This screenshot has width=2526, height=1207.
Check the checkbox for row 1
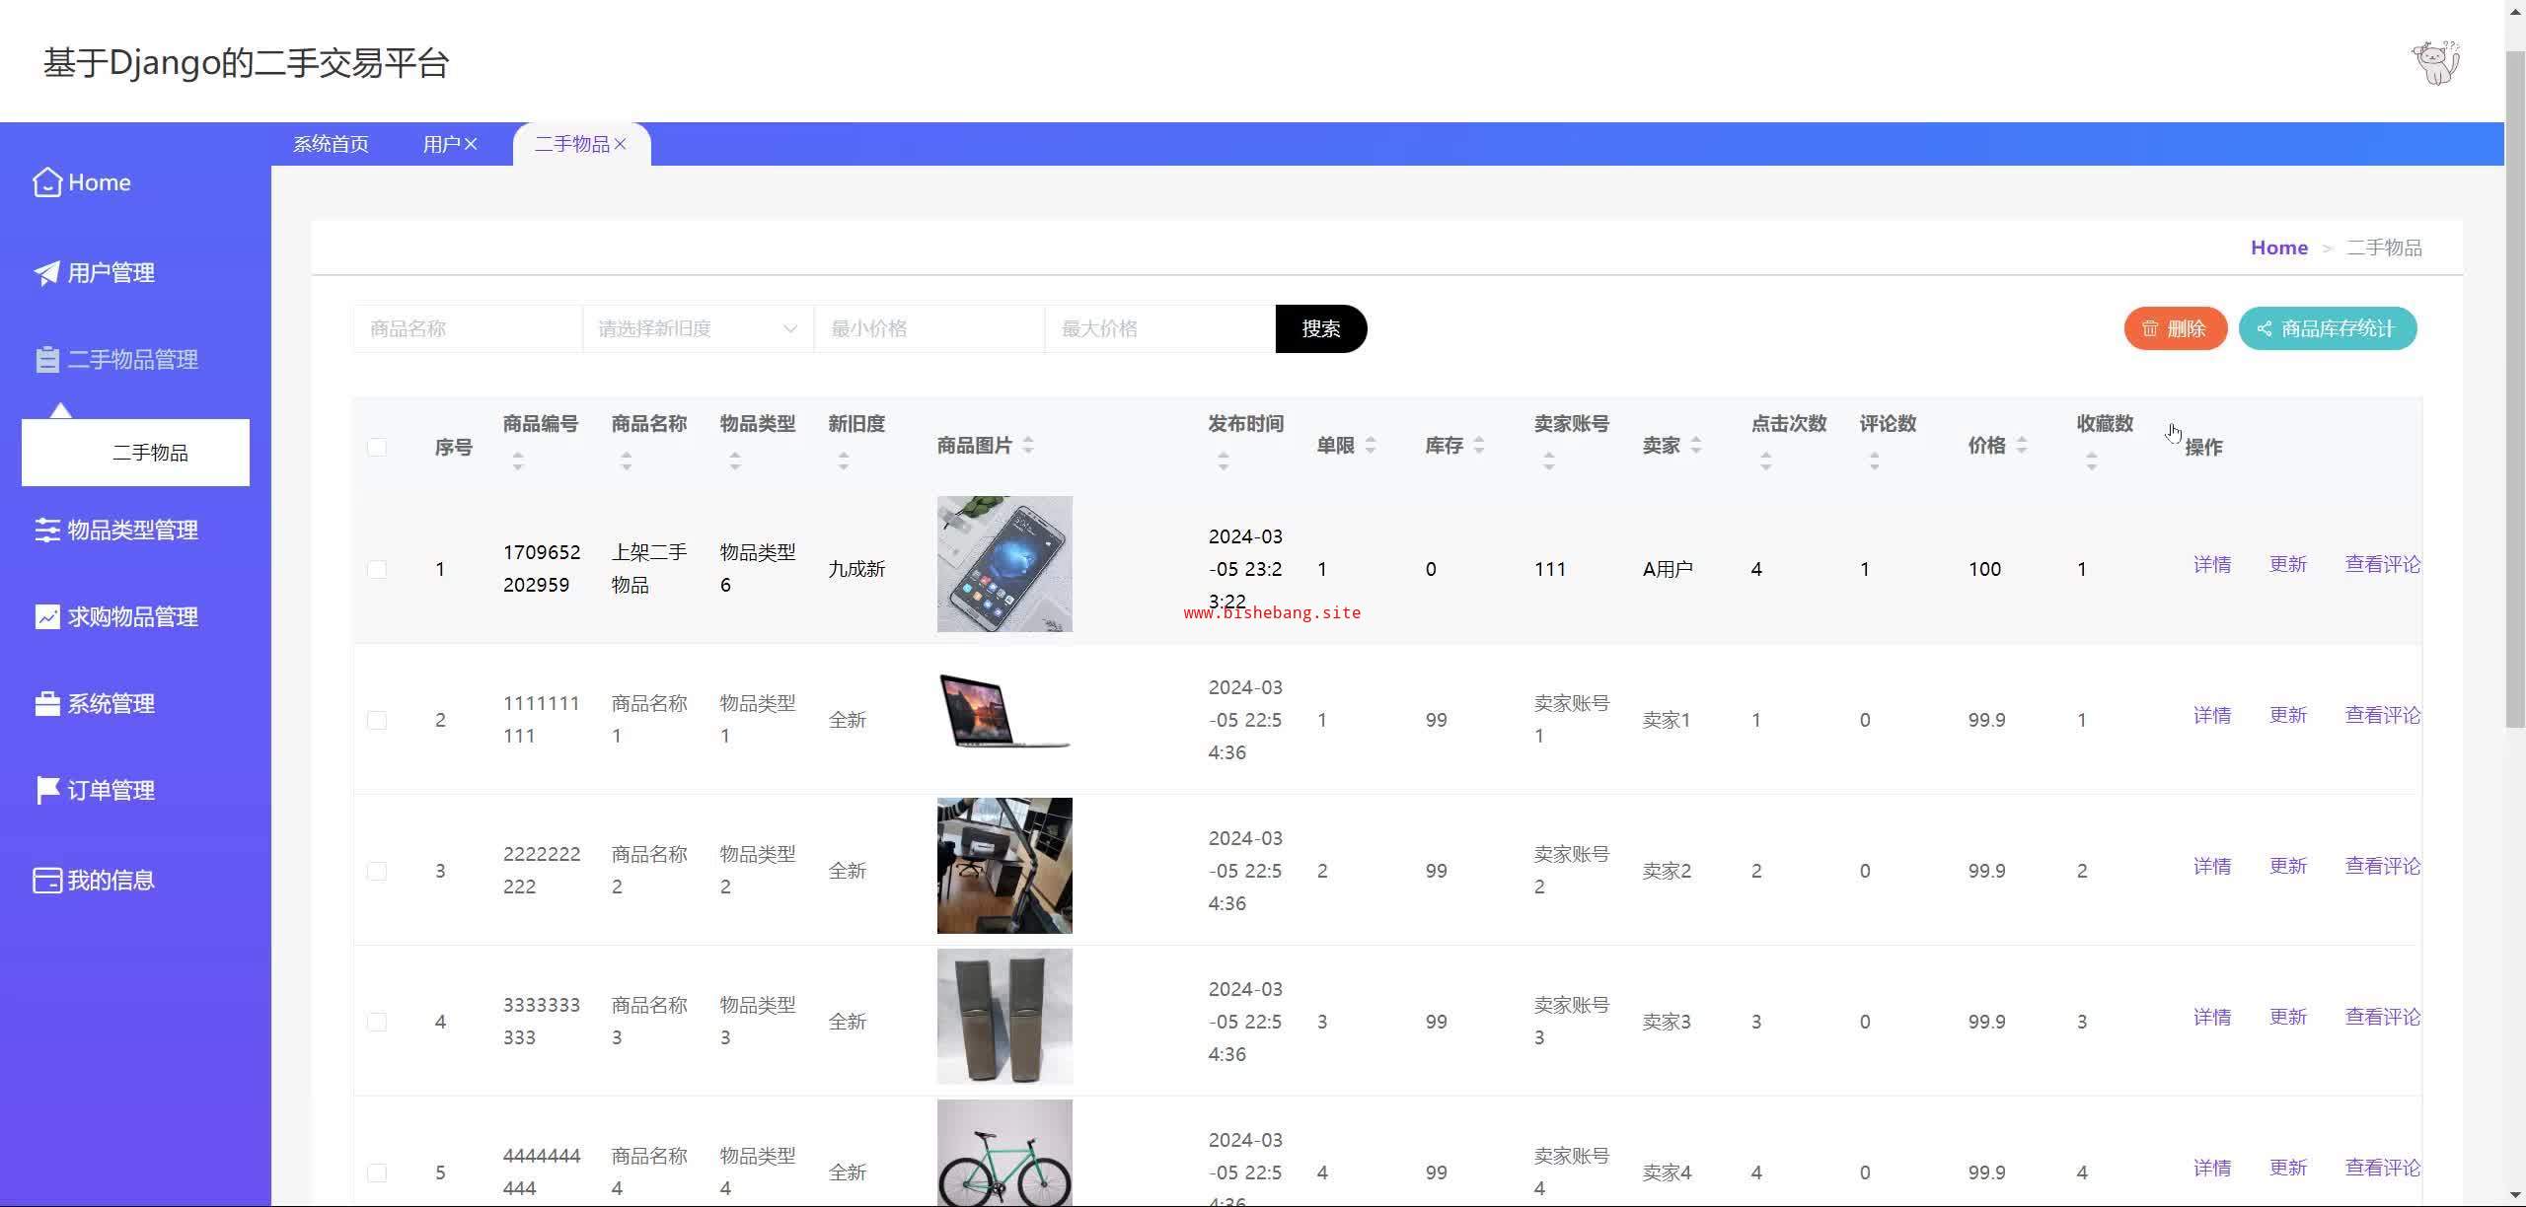pos(377,569)
